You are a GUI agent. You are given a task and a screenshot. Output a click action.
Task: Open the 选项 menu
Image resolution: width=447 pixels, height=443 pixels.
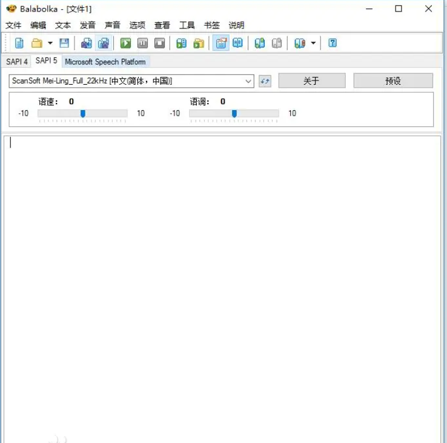[137, 25]
